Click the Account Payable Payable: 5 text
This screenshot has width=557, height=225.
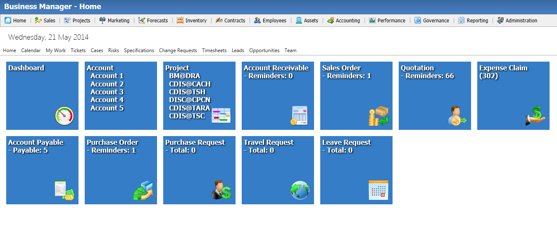pos(28,151)
